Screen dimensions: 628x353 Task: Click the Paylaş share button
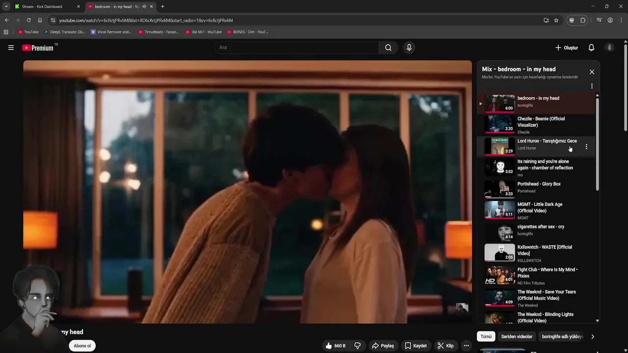(x=383, y=346)
